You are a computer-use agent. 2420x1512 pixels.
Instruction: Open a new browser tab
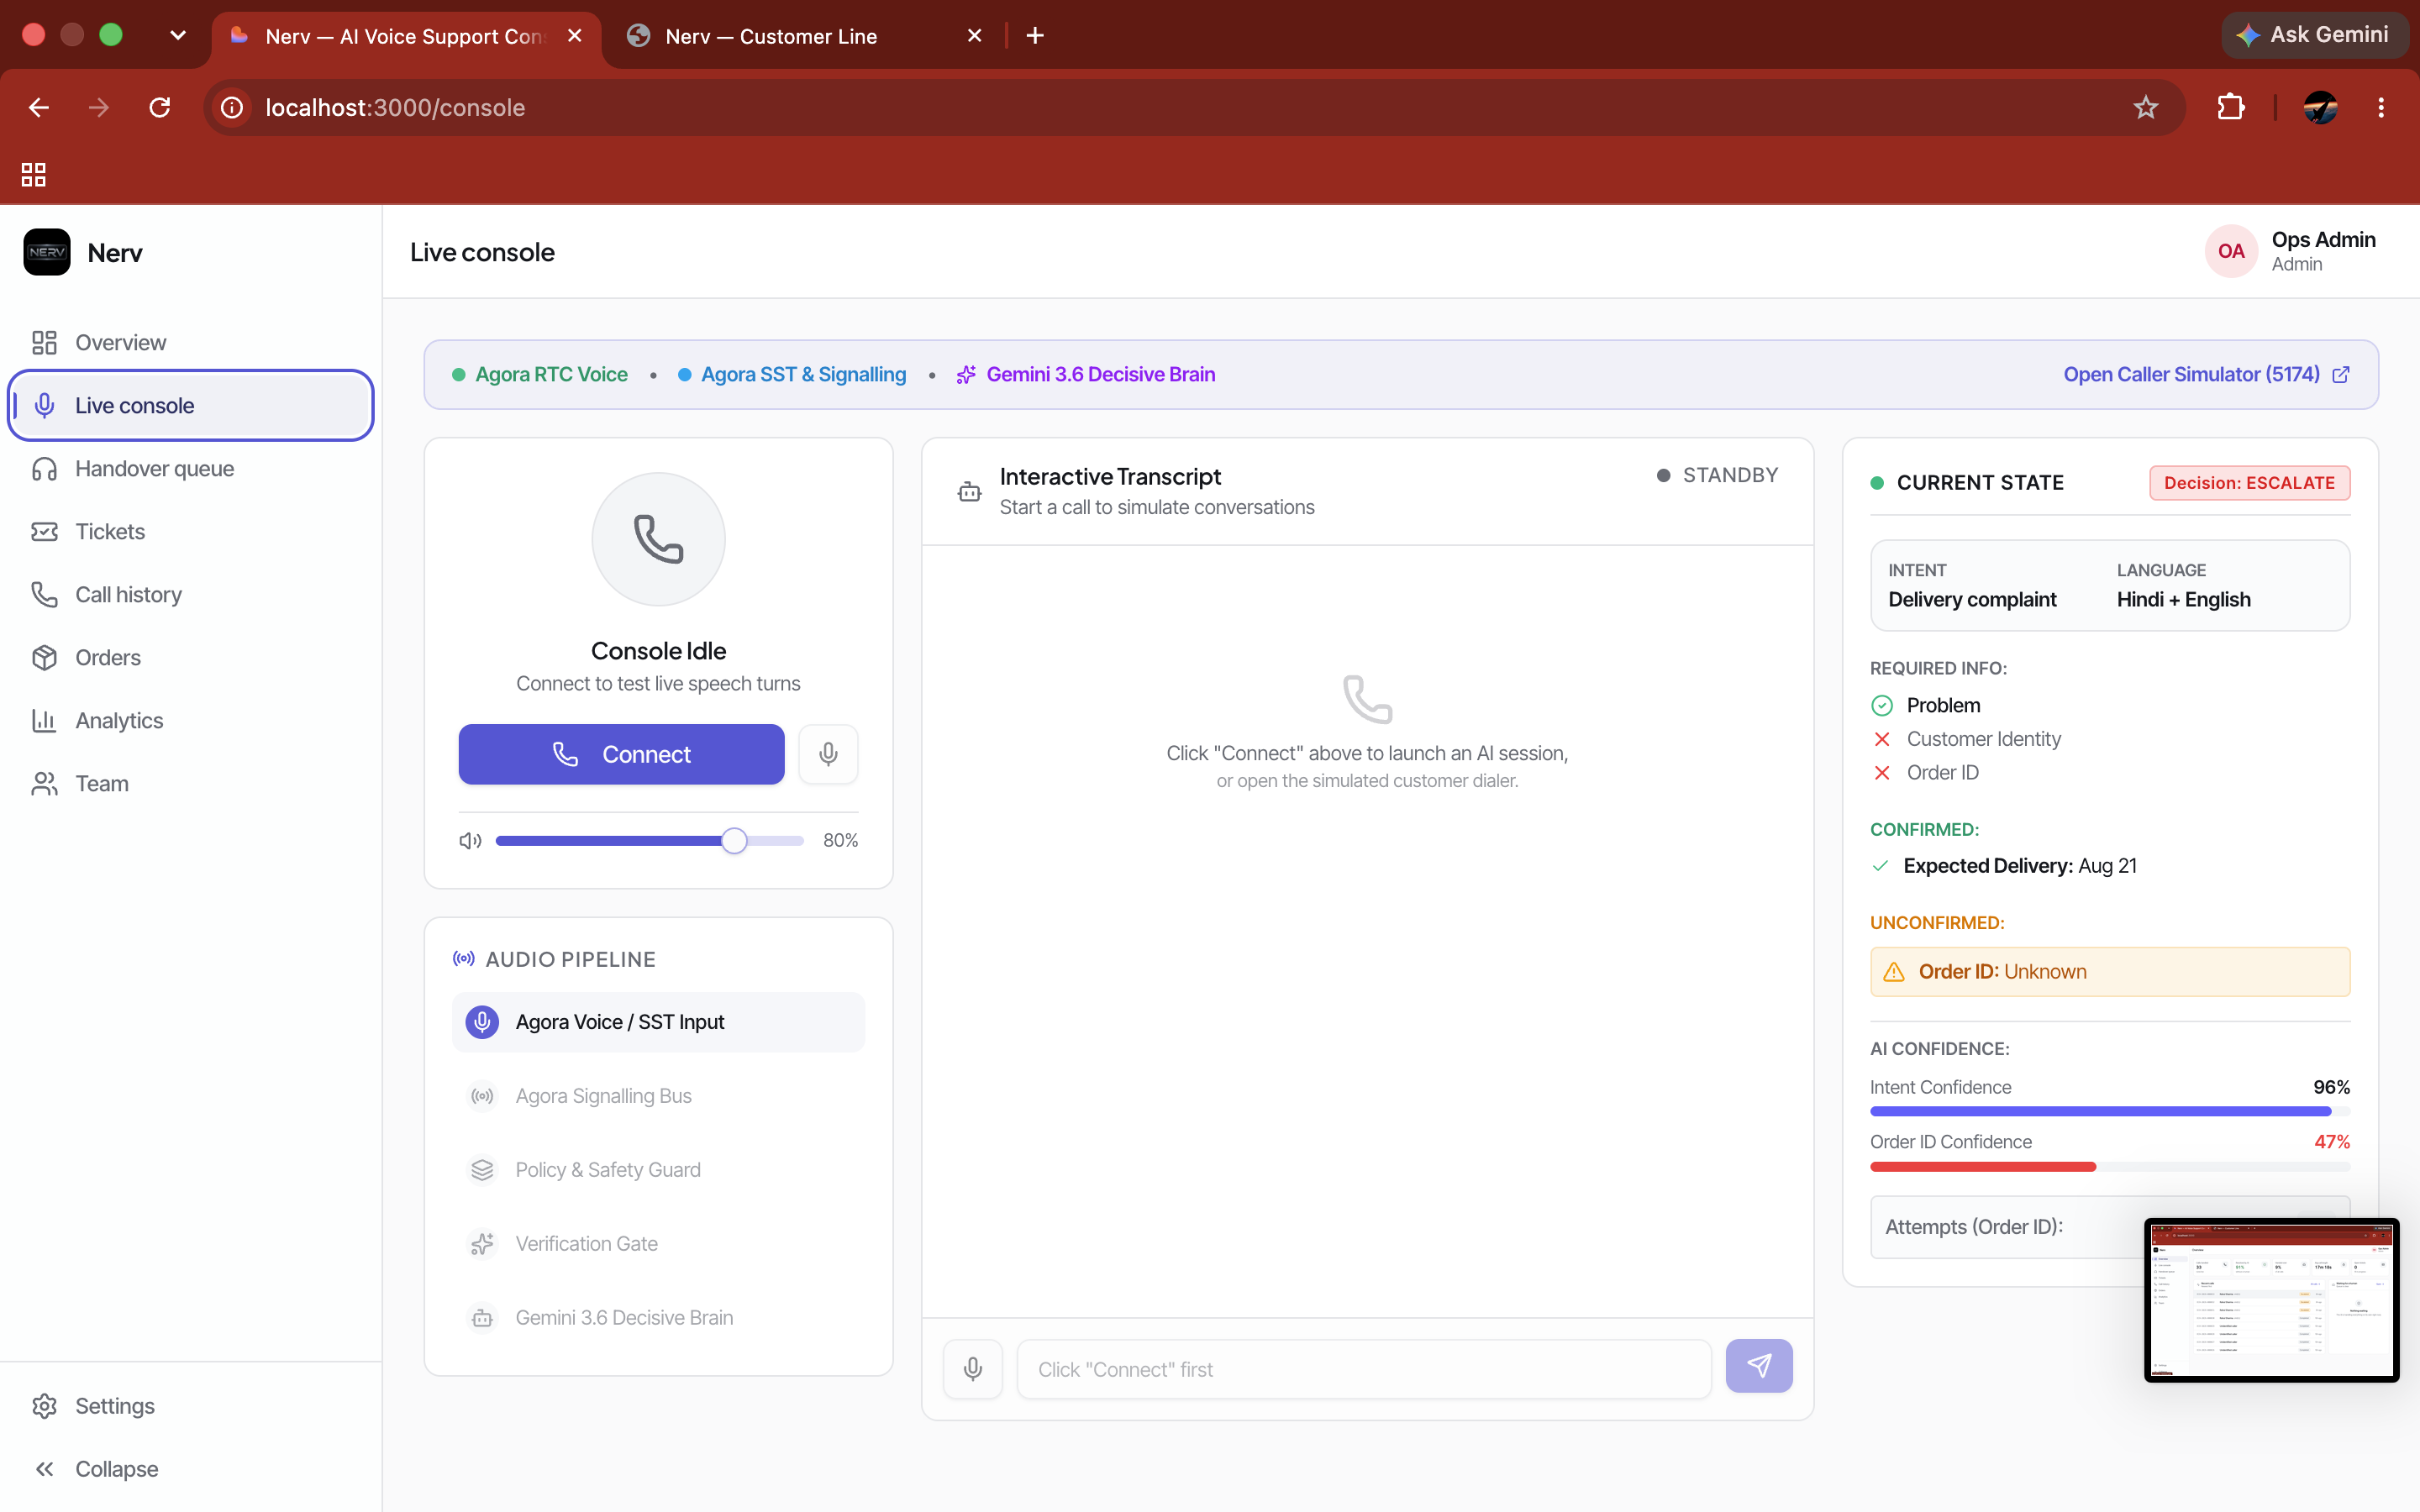(1035, 36)
